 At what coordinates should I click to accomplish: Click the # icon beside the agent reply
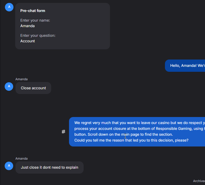coord(63,132)
